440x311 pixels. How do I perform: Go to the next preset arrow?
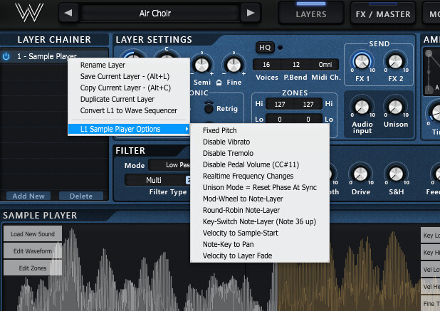tap(251, 13)
